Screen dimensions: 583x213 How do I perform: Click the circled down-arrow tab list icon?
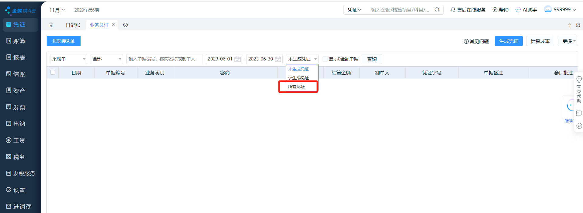(x=126, y=25)
